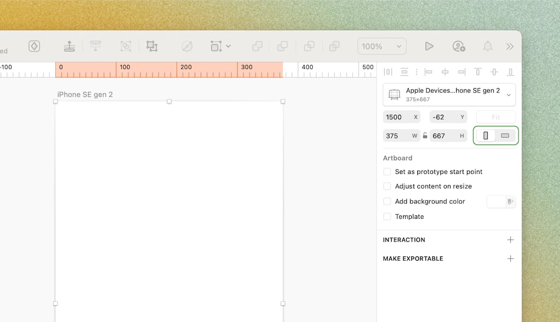Image resolution: width=560 pixels, height=322 pixels.
Task: Align layers to left edge
Action: point(428,72)
